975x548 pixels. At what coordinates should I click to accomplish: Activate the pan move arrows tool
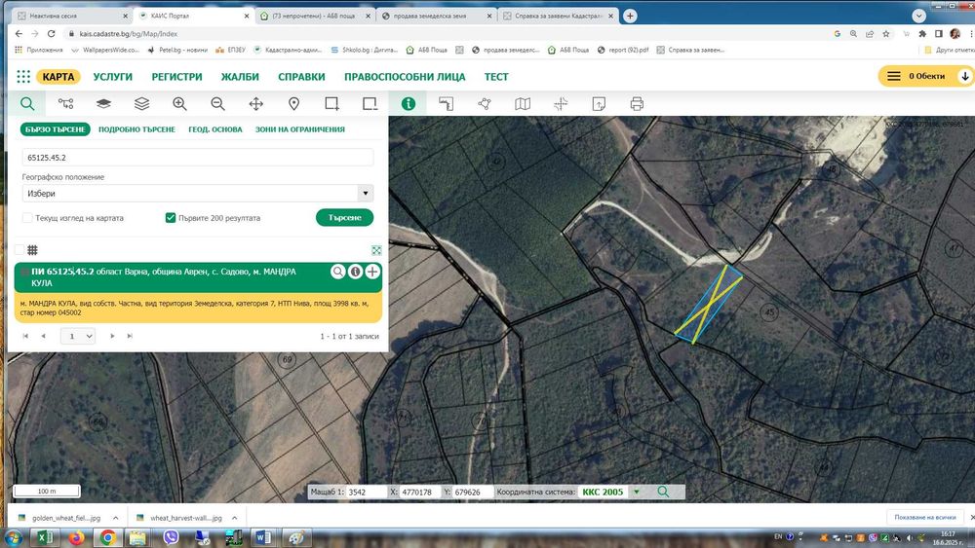tap(256, 103)
